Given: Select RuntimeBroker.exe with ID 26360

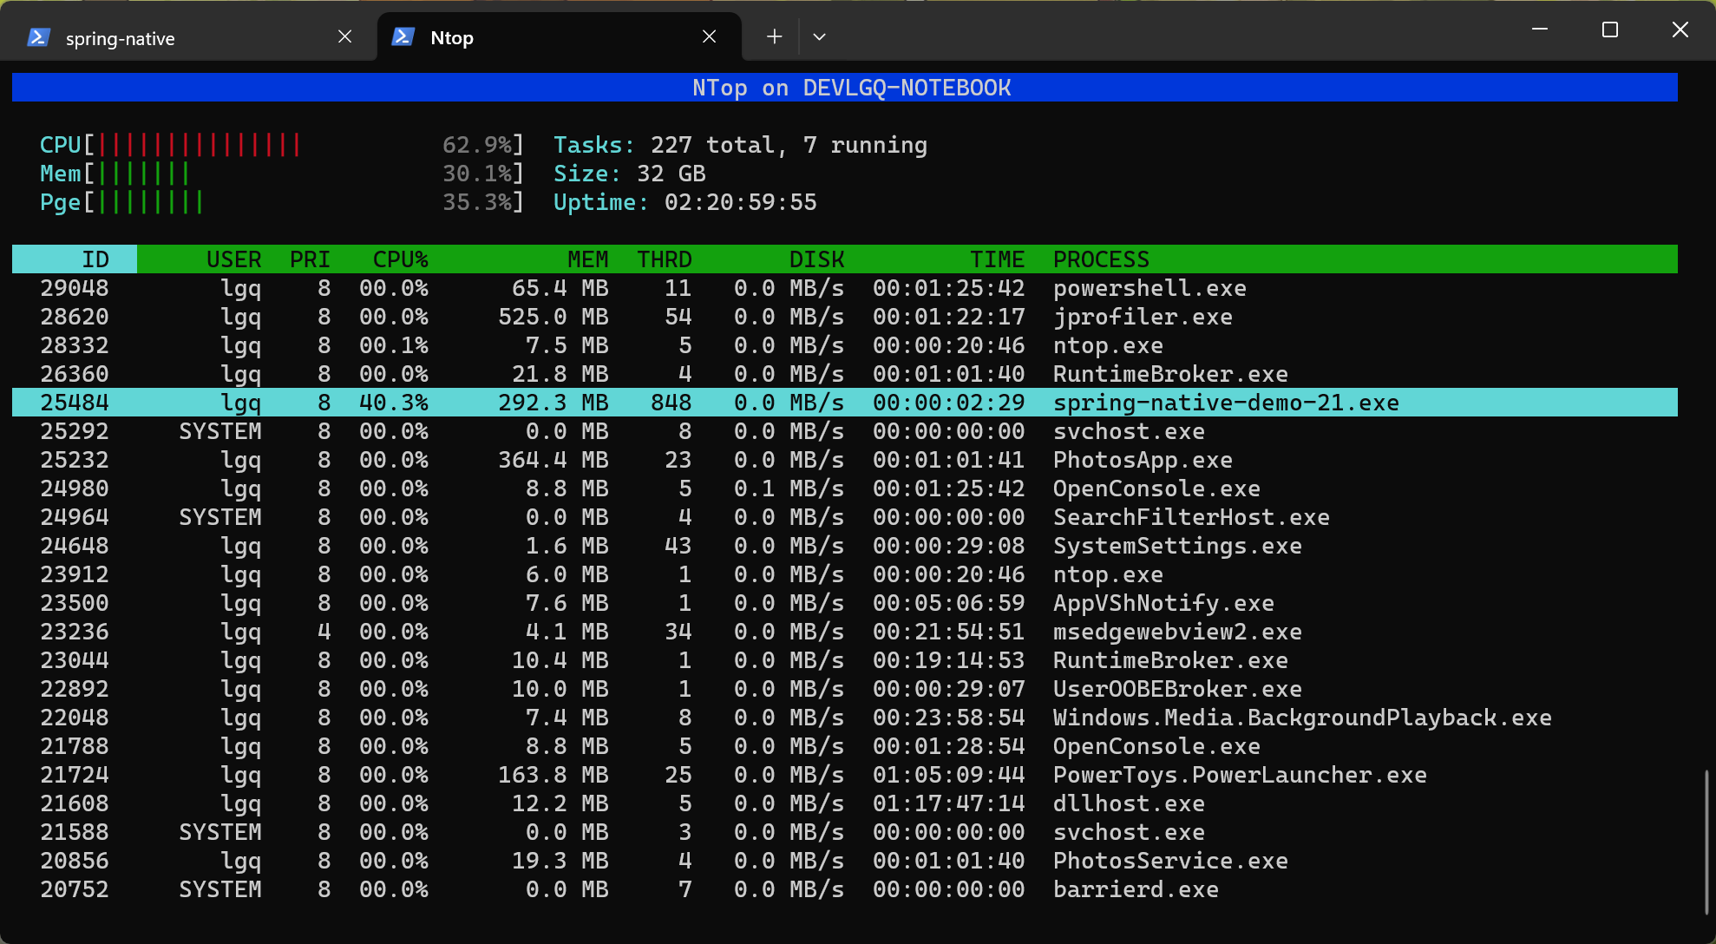Looking at the screenshot, I should (845, 374).
